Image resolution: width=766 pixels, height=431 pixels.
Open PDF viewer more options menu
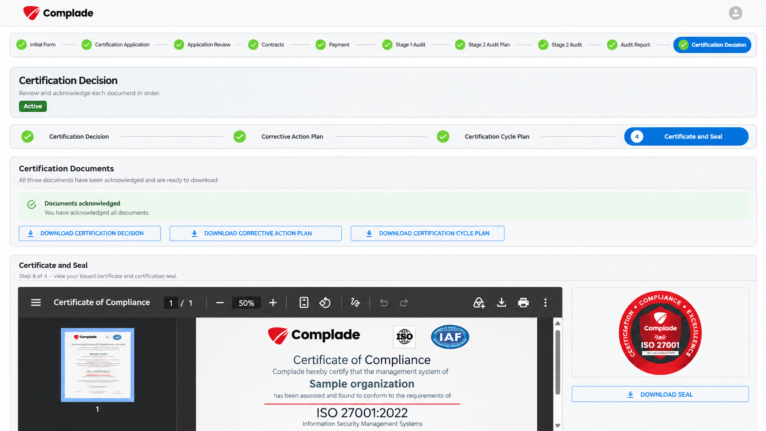pyautogui.click(x=545, y=303)
